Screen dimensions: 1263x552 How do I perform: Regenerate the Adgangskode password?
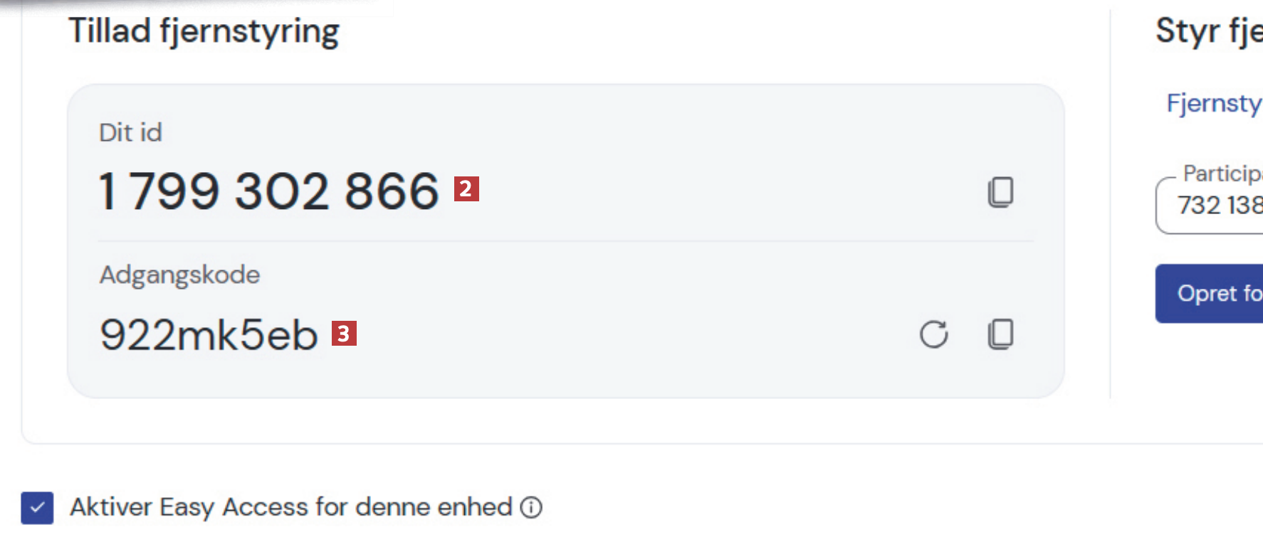click(933, 334)
